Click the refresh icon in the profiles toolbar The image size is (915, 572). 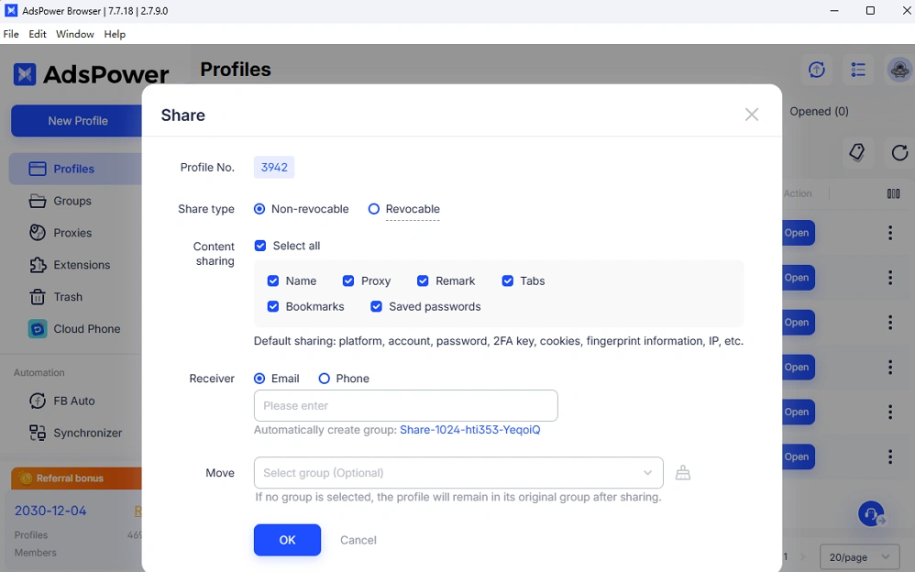[x=899, y=153]
